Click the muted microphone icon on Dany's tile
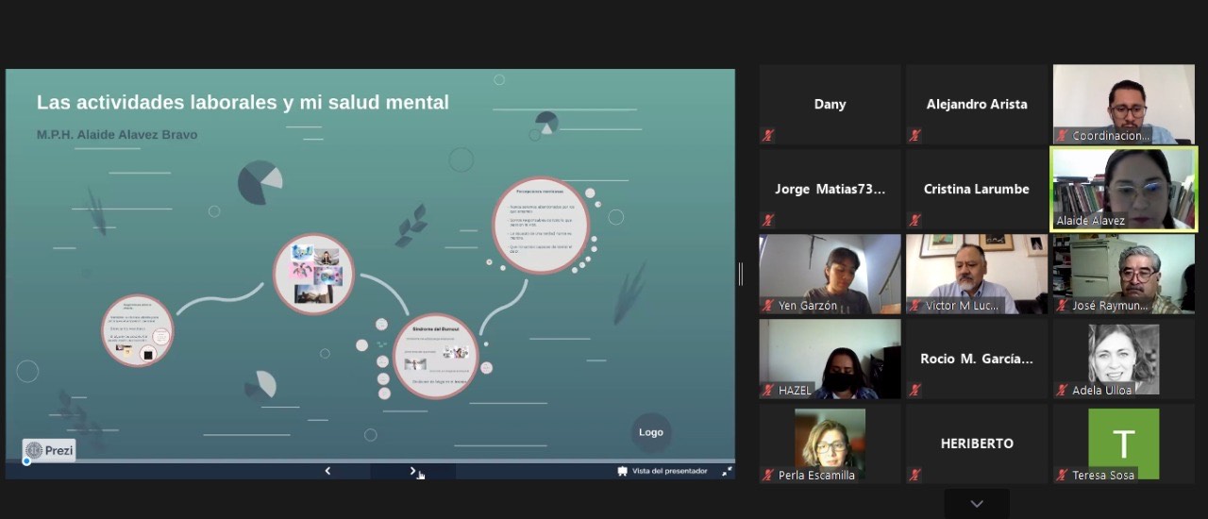Viewport: 1208px width, 519px height. point(768,136)
